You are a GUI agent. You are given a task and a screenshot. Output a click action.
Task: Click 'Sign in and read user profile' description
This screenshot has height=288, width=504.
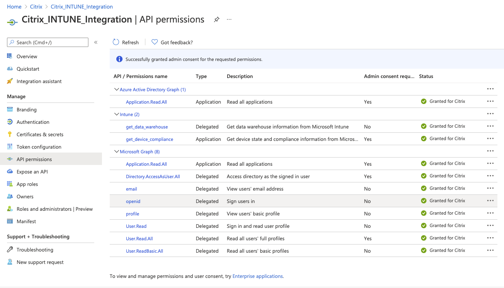[258, 226]
